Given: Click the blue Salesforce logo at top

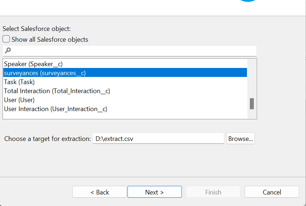Looking at the screenshot, I should [249, 1].
